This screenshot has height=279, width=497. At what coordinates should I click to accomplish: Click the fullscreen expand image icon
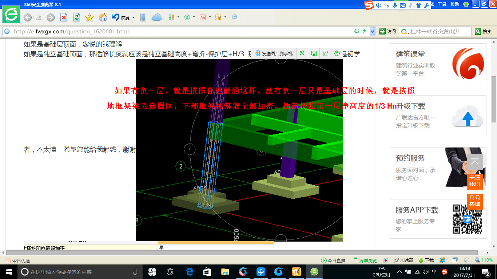(302, 53)
